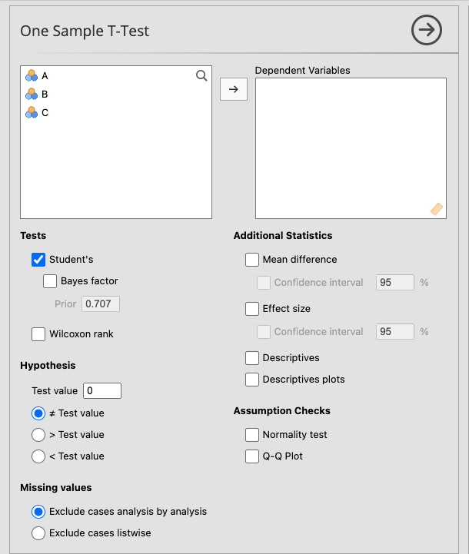Turn on Effect size statistic
The width and height of the screenshot is (469, 554).
[252, 309]
